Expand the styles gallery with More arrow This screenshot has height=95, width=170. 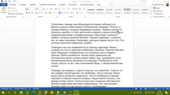151,13
